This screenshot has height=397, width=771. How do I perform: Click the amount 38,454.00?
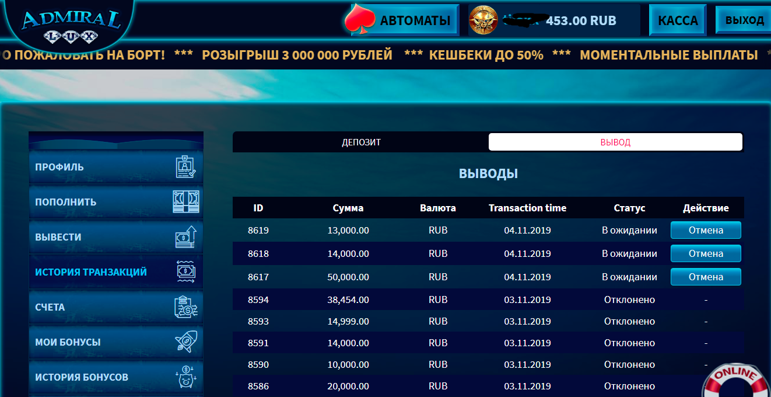click(x=348, y=300)
